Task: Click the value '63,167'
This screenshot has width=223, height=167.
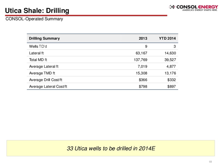Action: tap(141, 53)
